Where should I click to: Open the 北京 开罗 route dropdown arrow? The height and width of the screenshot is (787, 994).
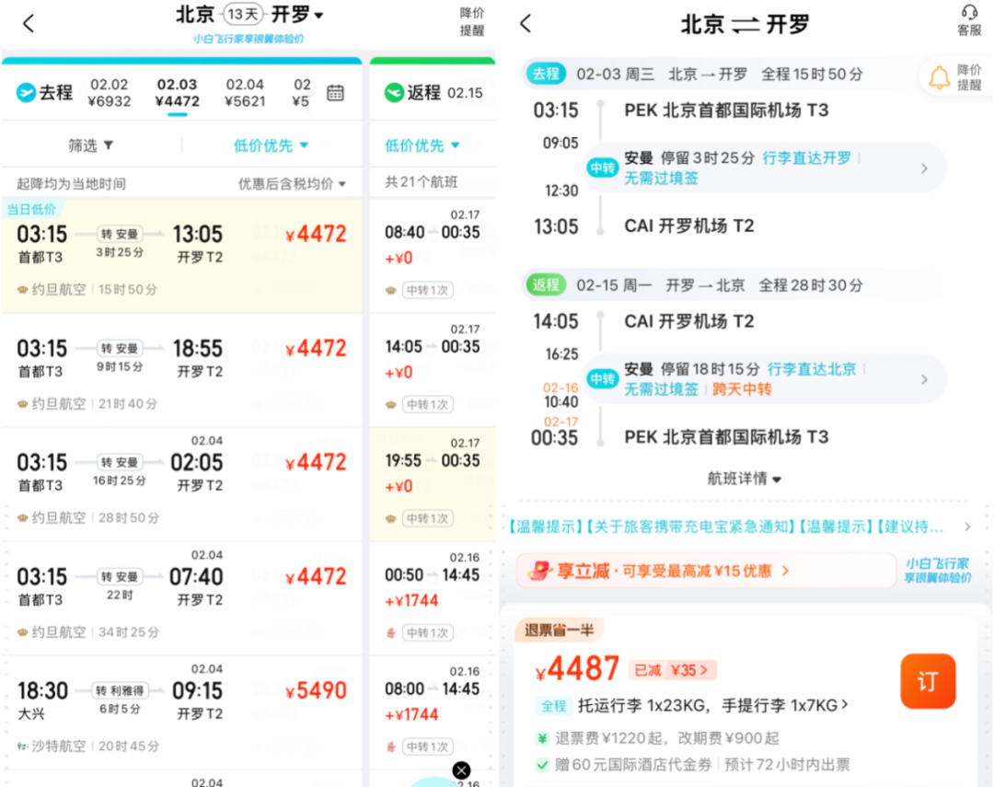click(x=318, y=16)
